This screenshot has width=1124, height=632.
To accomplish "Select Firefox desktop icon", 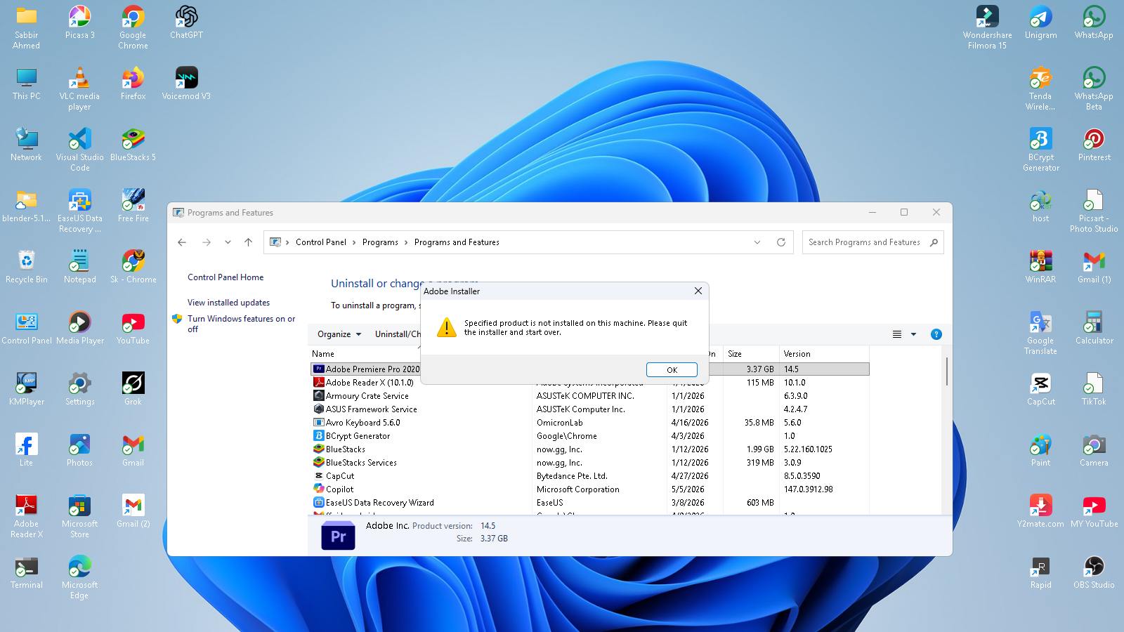I will (133, 84).
